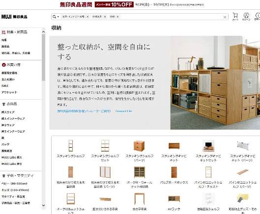Screen dimensions: 260x214
Task: Remove the 家具・インテリア・家電 filter tag
Action: point(87,17)
